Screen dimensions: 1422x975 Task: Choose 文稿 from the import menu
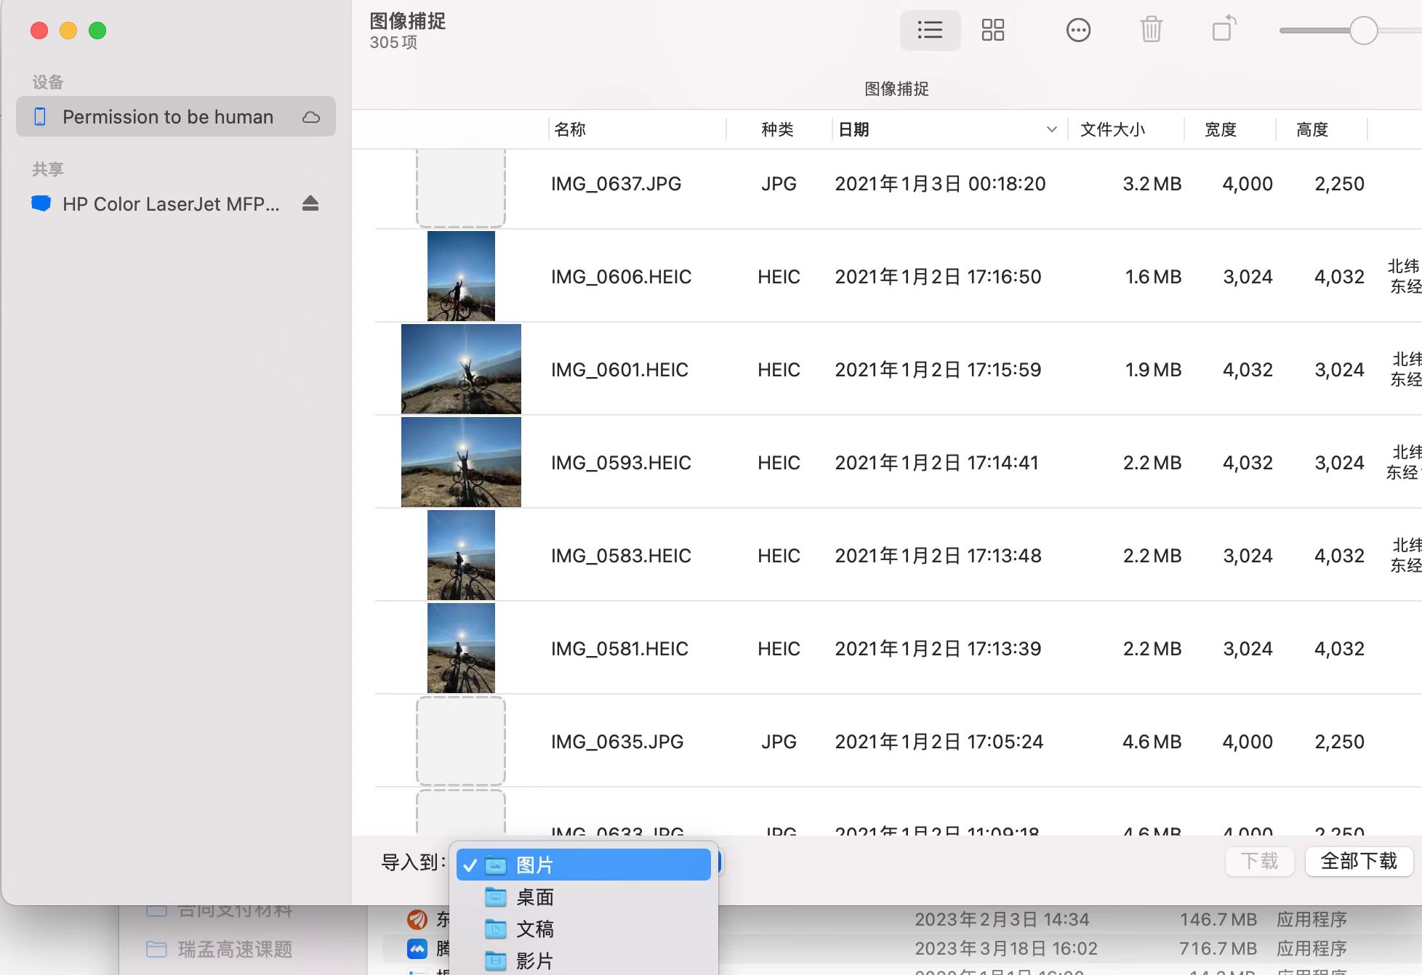(x=534, y=929)
